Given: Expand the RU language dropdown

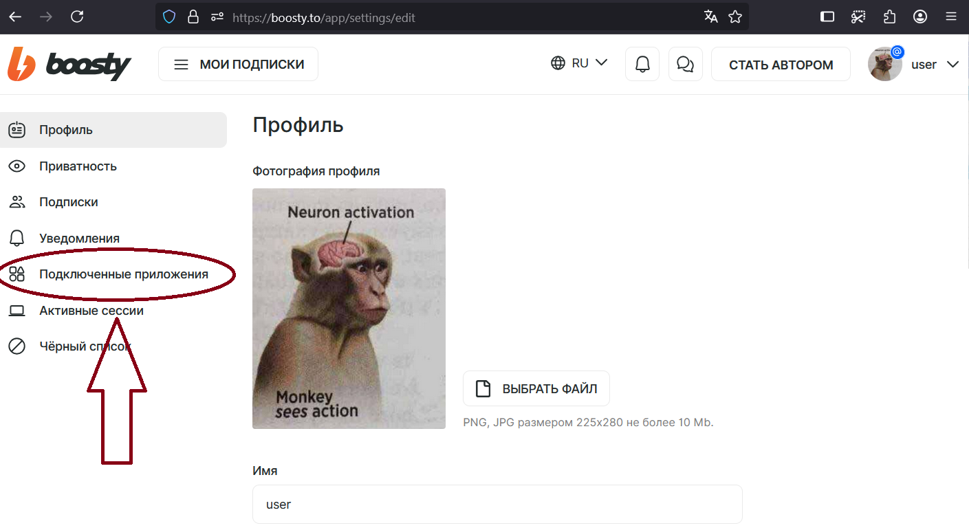Looking at the screenshot, I should [579, 63].
